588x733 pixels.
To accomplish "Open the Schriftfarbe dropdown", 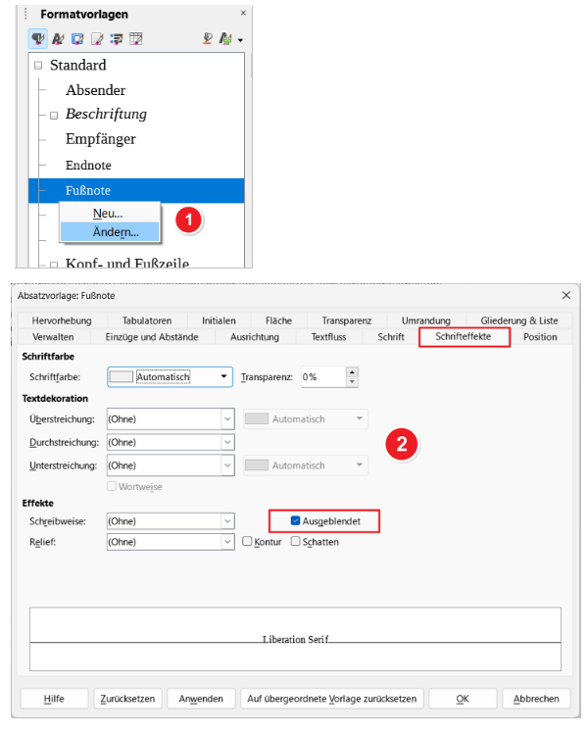I will pos(224,376).
